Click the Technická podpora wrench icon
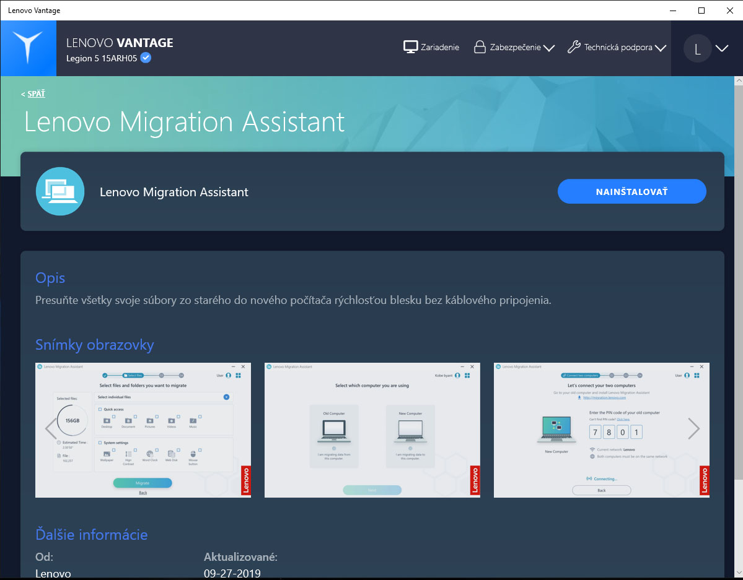Image resolution: width=743 pixels, height=580 pixels. tap(574, 47)
